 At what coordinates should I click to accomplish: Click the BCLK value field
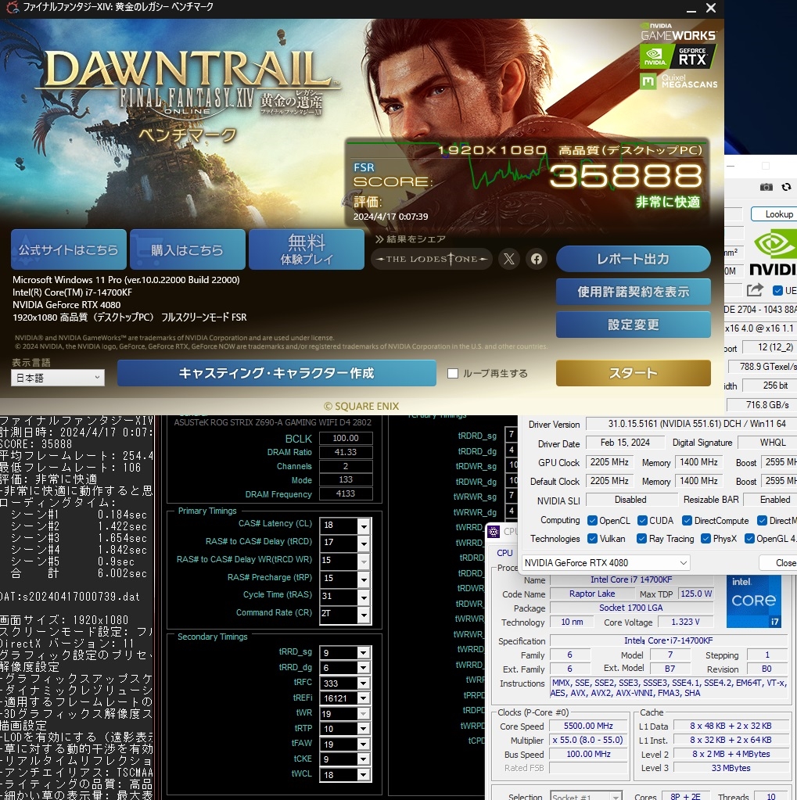pos(346,438)
